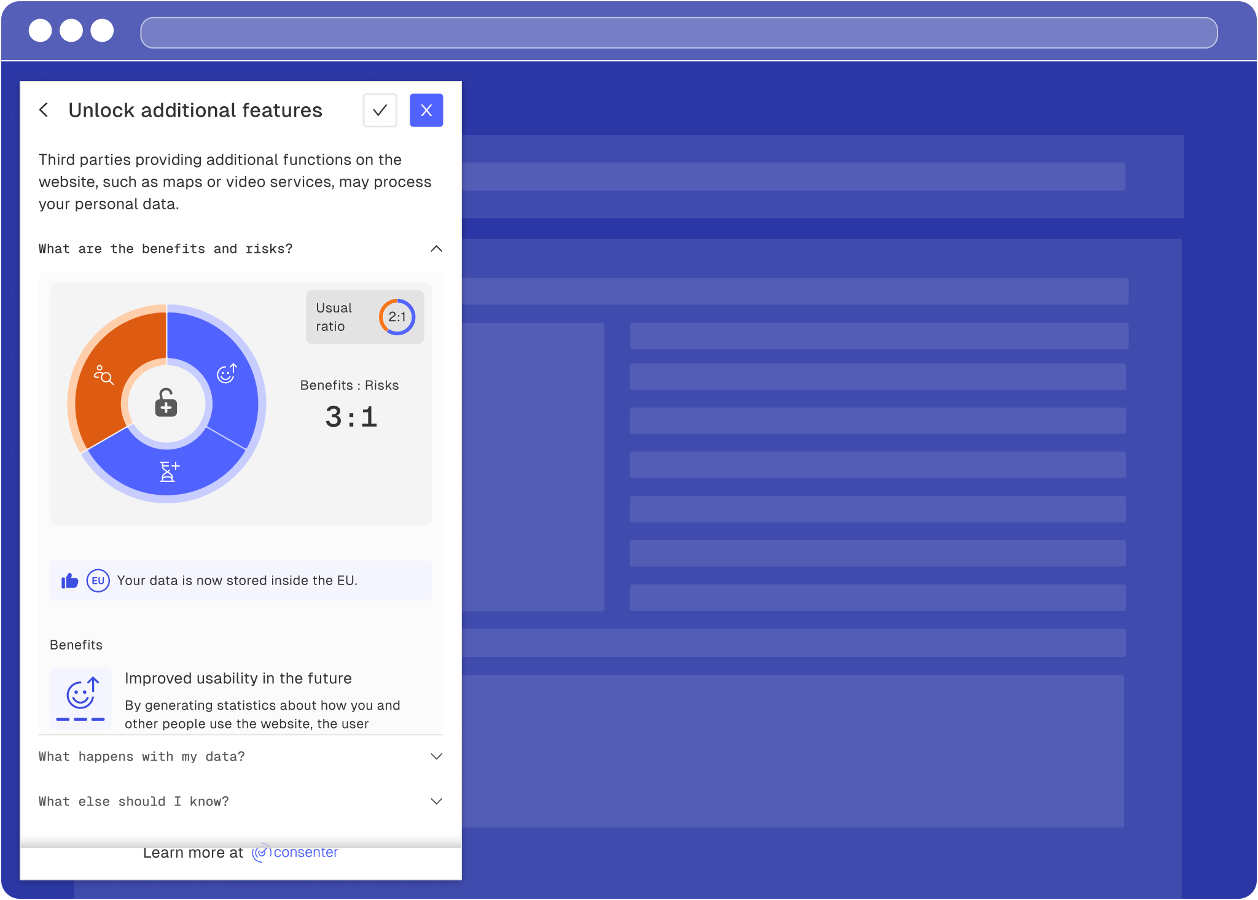Click the smiley arrow icon on the blue segment

coord(227,373)
